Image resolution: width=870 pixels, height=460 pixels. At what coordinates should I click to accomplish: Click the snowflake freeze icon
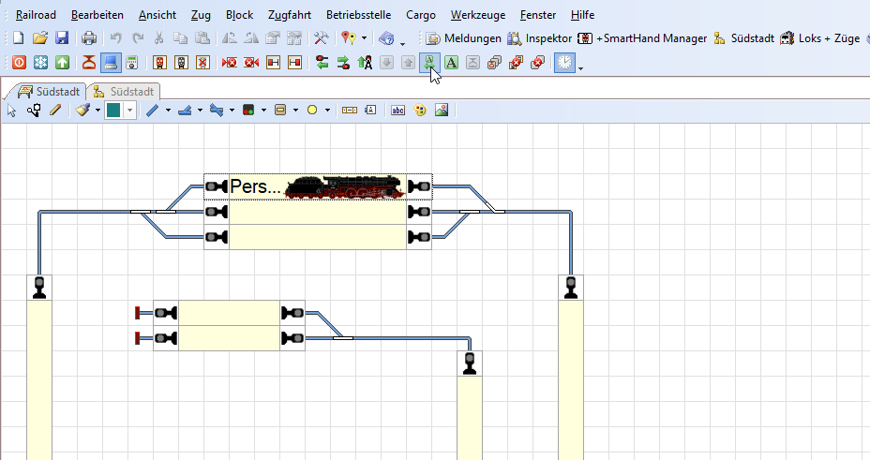(40, 63)
